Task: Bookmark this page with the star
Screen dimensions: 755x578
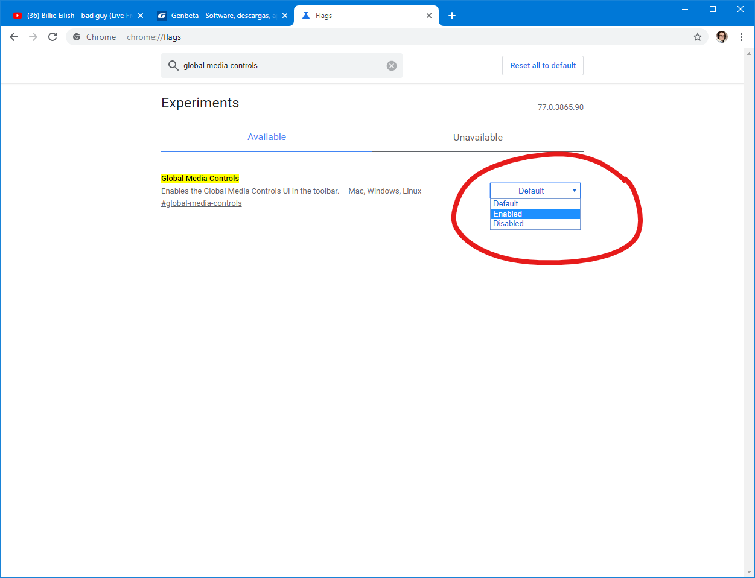Action: click(698, 37)
